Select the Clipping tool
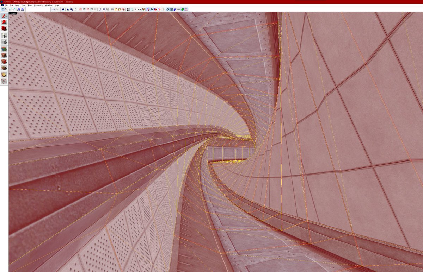 coord(4,74)
